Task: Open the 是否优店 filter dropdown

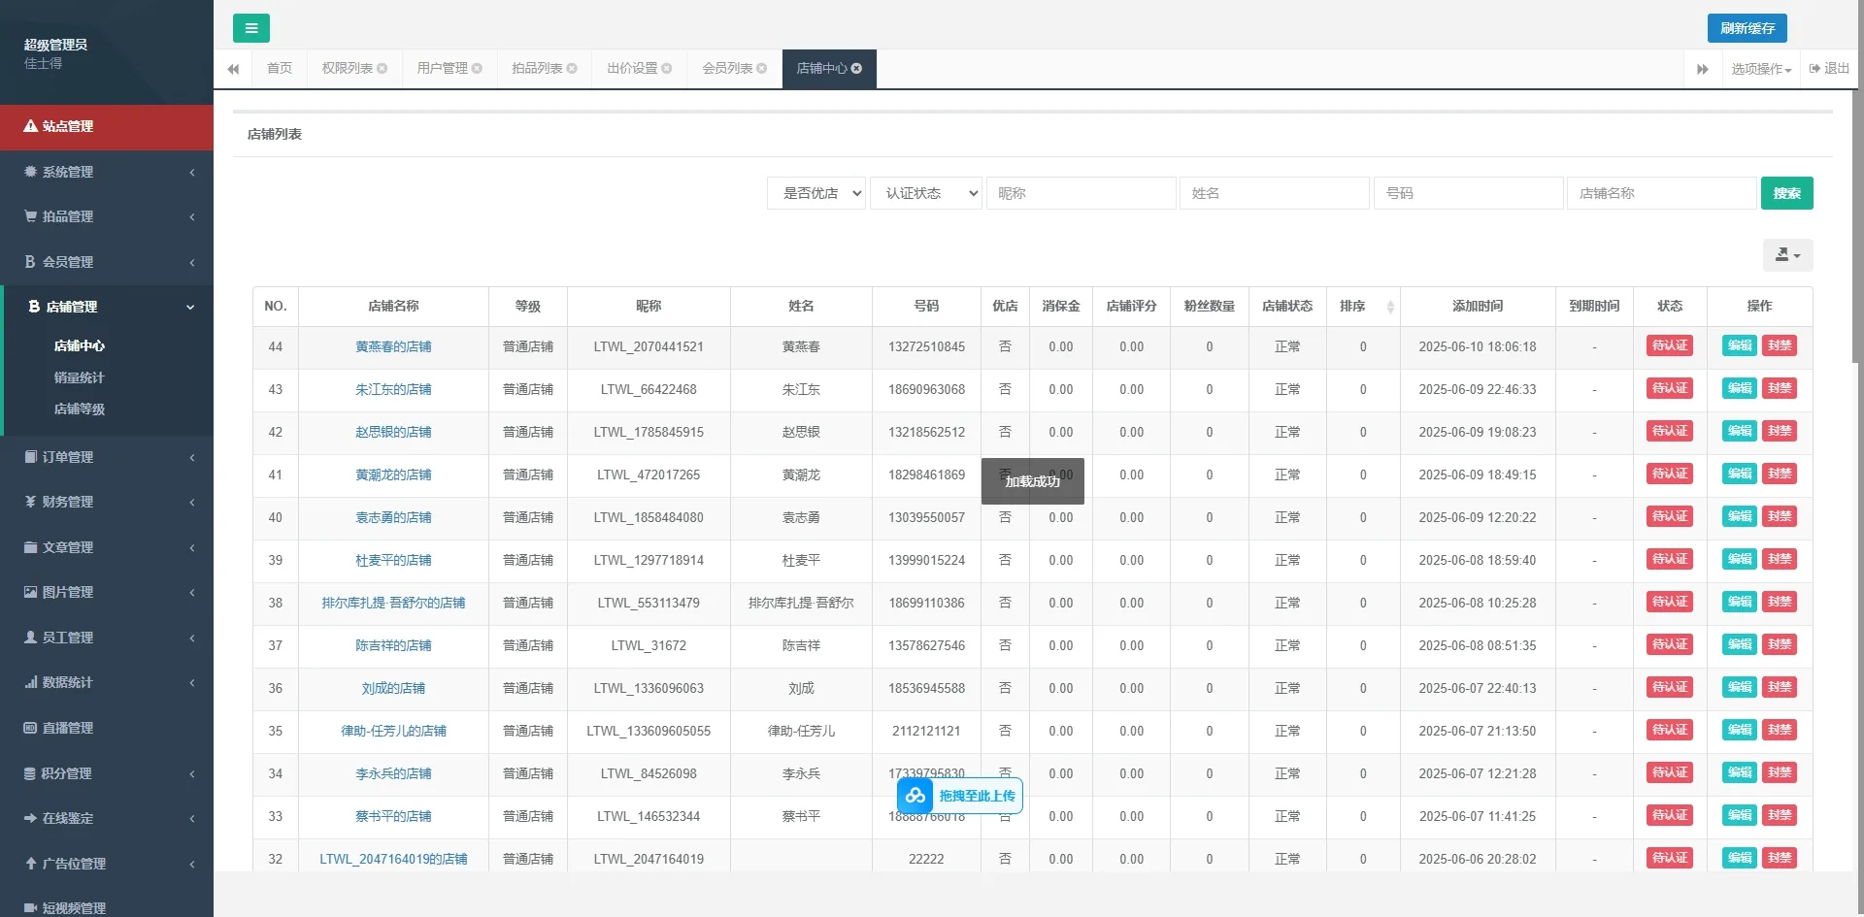Action: (x=815, y=193)
